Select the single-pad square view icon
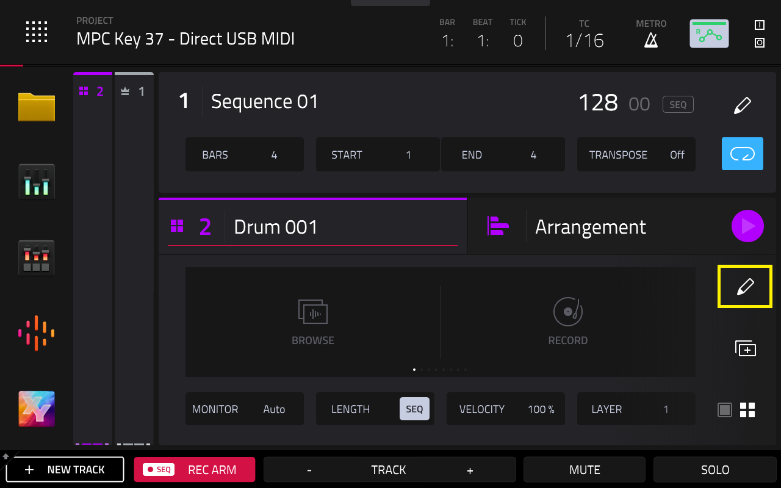This screenshot has height=488, width=781. 724,410
